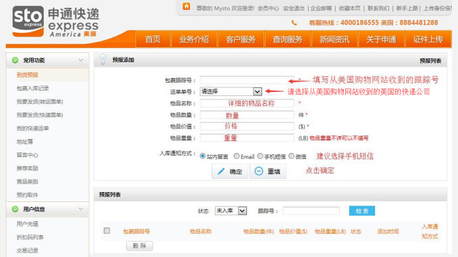Click the 物品名称 input field
Screen dimensions: 458x257
point(247,103)
